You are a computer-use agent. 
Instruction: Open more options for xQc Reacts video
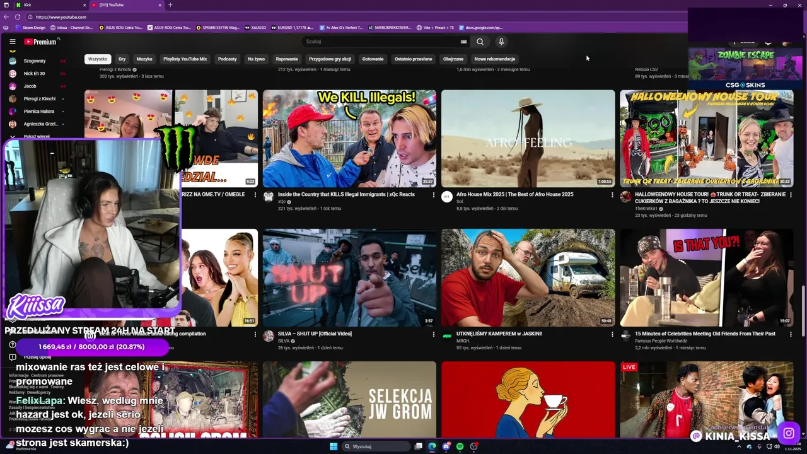pos(434,195)
